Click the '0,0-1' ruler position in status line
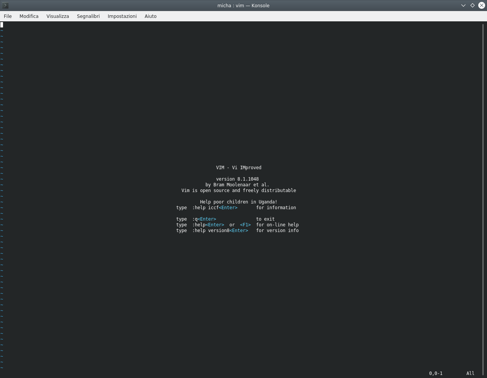The width and height of the screenshot is (487, 378). pos(436,373)
